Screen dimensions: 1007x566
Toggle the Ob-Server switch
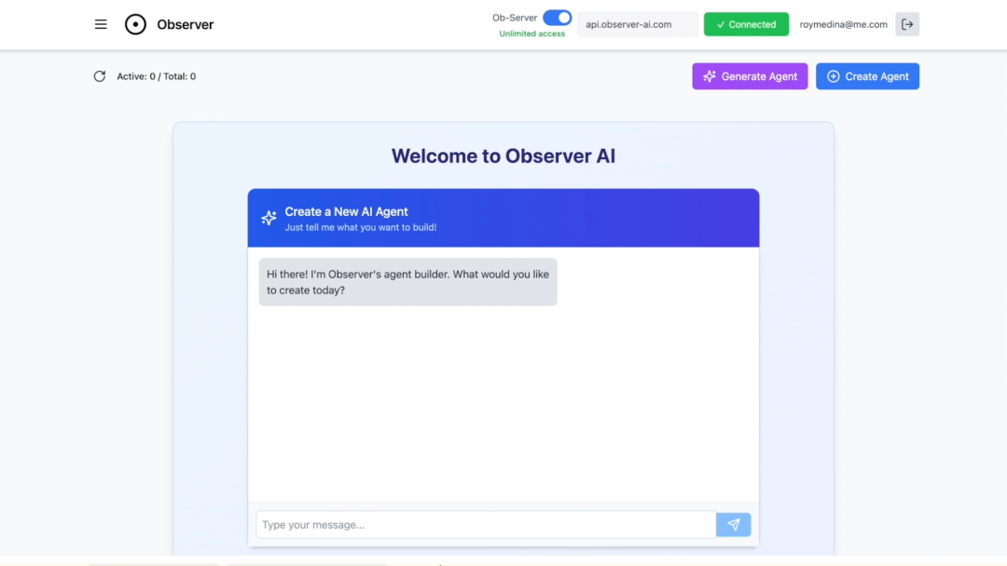point(557,18)
